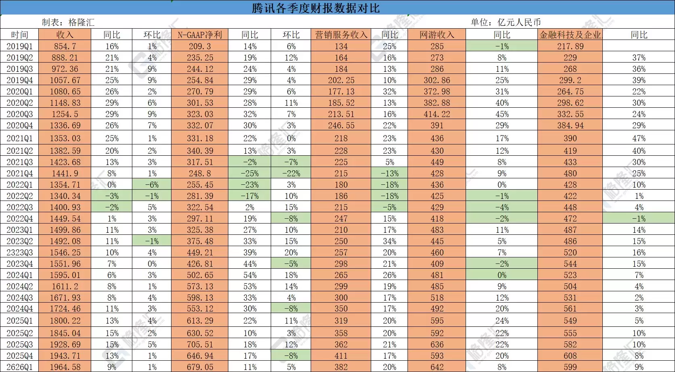This screenshot has height=372, width=675.
Task: Select the revenue value "1400.93"
Action: point(65,207)
